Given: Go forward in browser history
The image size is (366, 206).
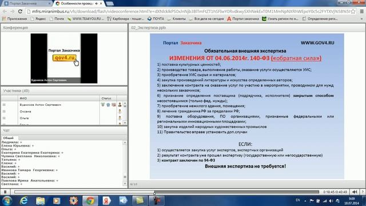Looking at the screenshot, I should point(12,11).
